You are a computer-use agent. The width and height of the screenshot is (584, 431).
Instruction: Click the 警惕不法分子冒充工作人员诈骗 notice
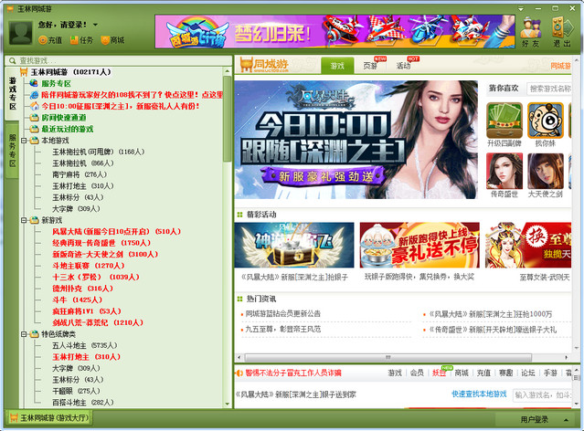click(293, 373)
